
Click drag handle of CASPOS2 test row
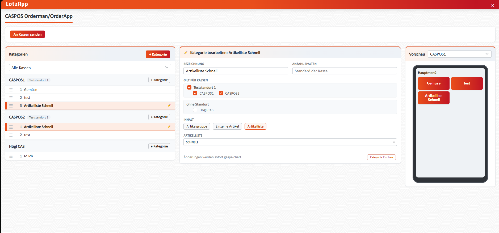11,135
